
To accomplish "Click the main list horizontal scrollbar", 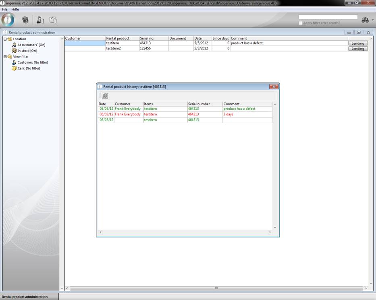I will point(216,288).
